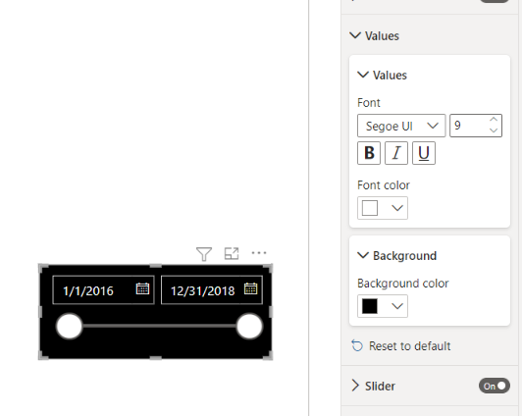This screenshot has height=416, width=522.
Task: Click the slider track between the handles
Action: [159, 326]
